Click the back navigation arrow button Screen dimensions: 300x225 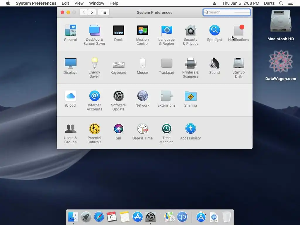tap(83, 12)
